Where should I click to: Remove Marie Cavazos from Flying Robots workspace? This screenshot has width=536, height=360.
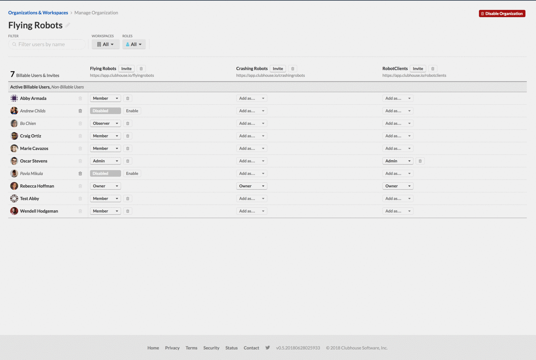coord(128,148)
